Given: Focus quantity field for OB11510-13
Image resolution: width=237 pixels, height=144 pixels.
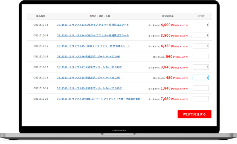Looking at the screenshot, I should pos(201,25).
